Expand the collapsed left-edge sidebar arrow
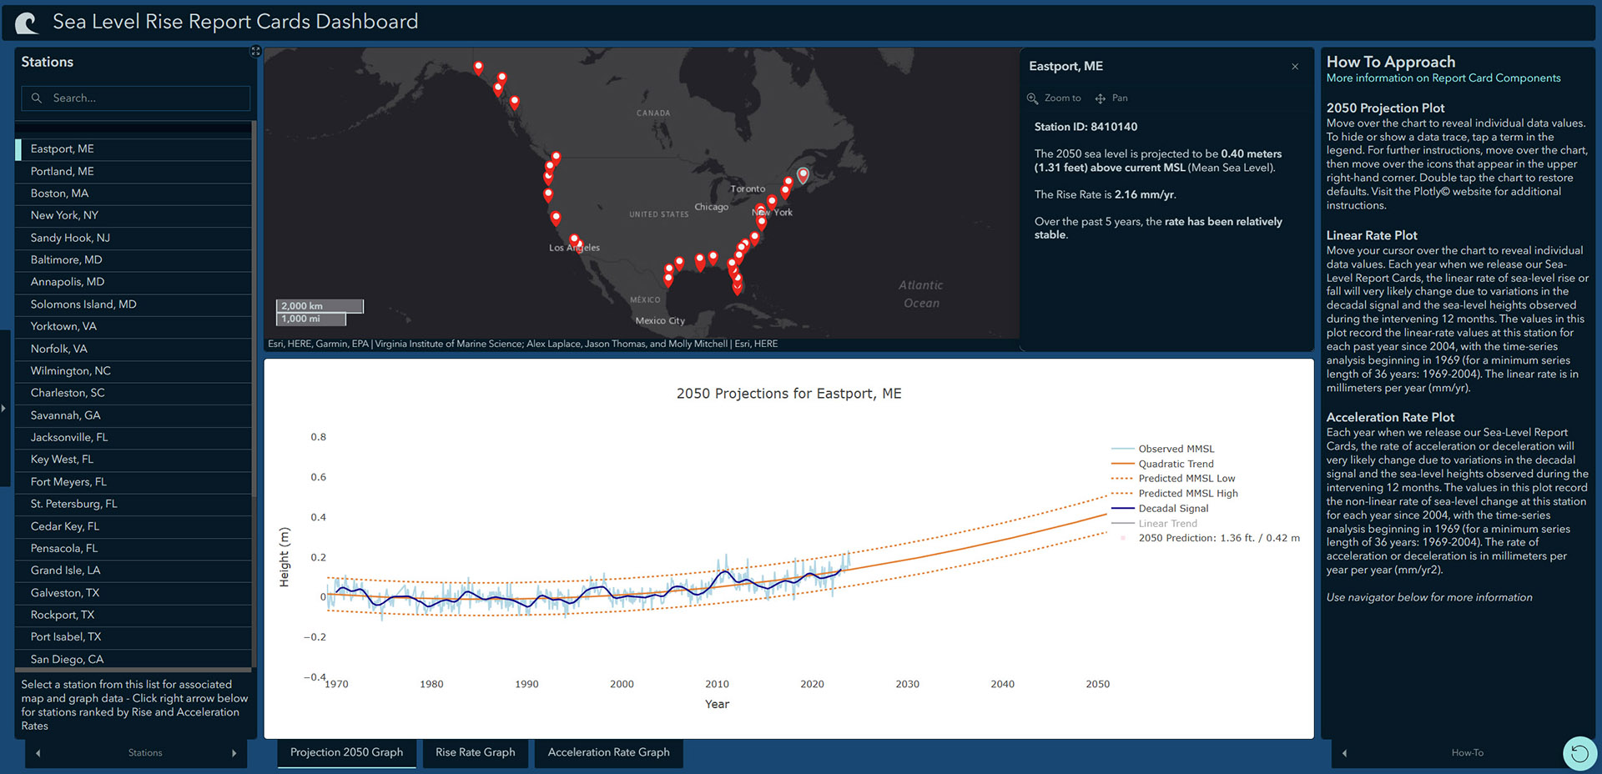This screenshot has width=1602, height=774. [4, 409]
